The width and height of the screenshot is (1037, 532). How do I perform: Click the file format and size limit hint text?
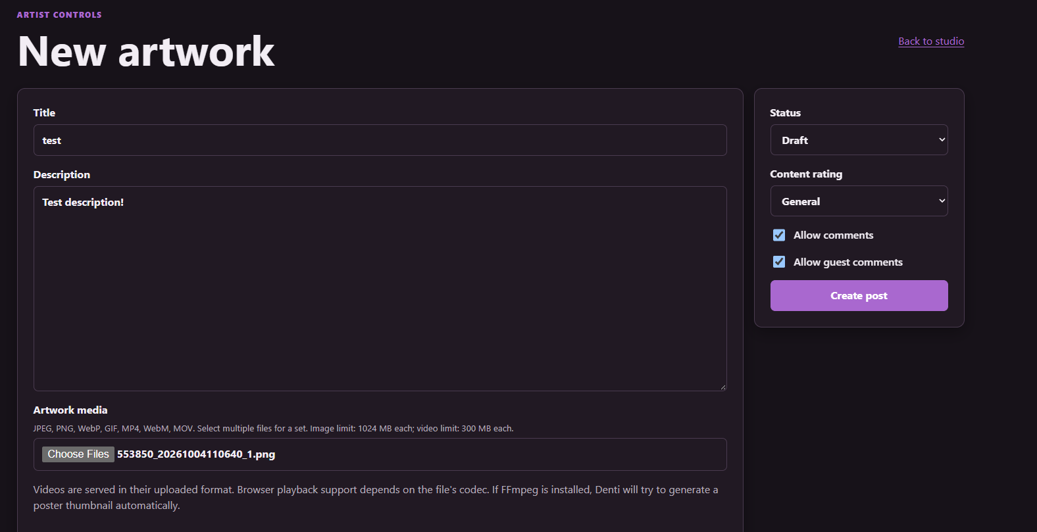274,429
